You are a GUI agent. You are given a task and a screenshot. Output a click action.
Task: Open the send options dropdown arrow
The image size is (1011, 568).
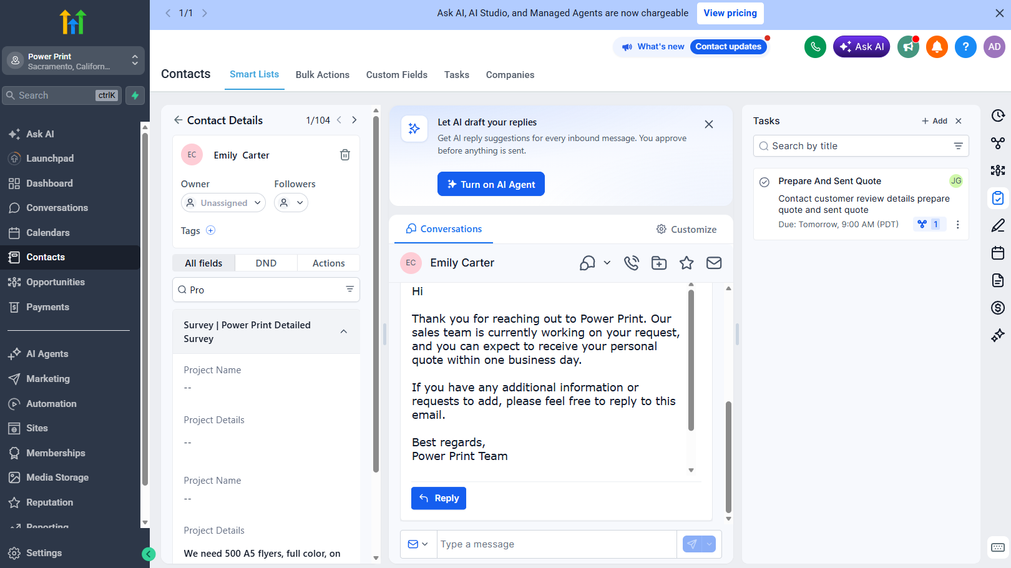[x=709, y=544]
